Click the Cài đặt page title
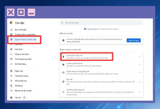This screenshot has height=109, width=160. point(20,23)
